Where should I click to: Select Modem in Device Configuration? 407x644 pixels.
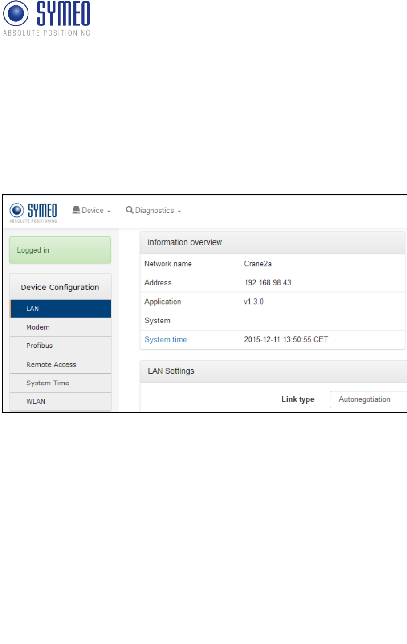click(x=61, y=327)
